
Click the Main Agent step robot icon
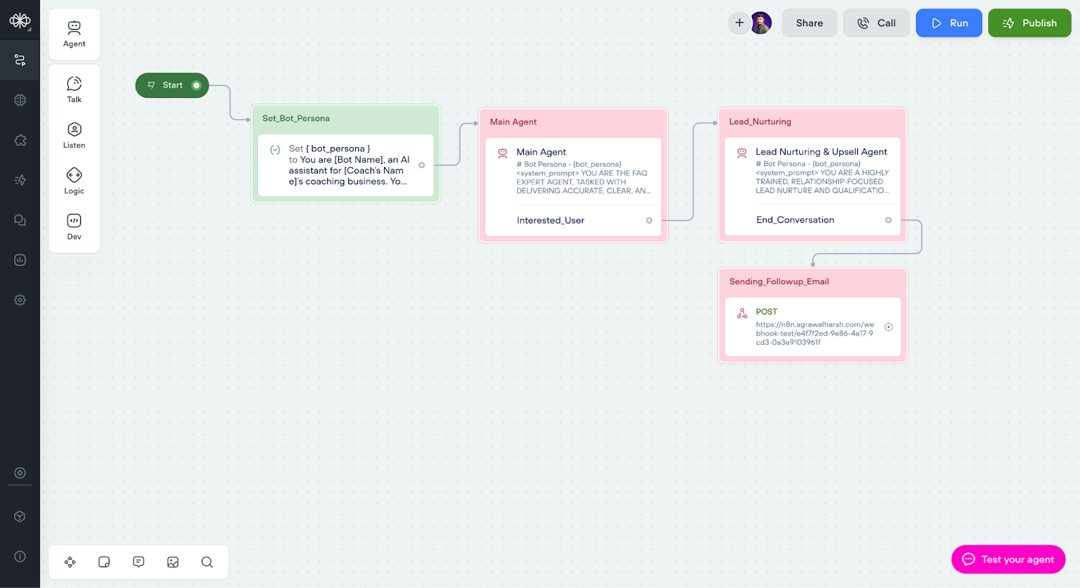pos(503,153)
